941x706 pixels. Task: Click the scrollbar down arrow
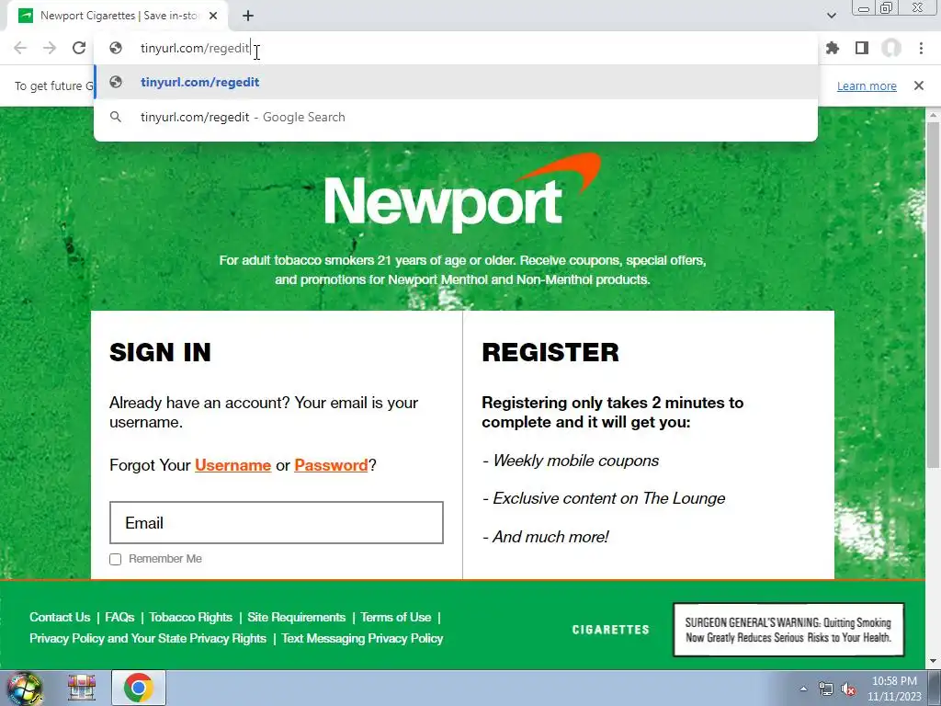[x=933, y=661]
